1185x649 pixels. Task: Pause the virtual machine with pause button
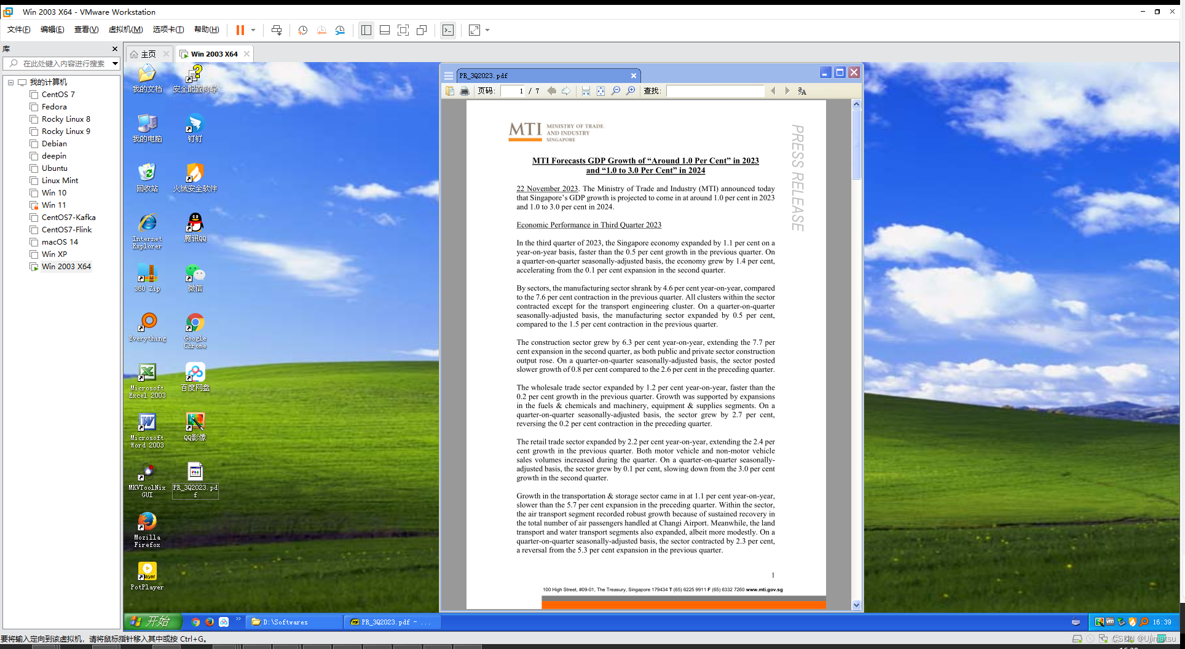240,30
